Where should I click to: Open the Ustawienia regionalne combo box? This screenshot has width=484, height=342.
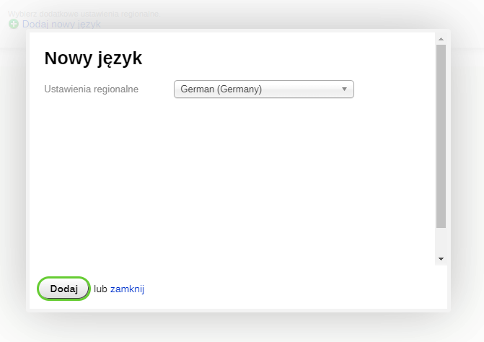(x=263, y=89)
